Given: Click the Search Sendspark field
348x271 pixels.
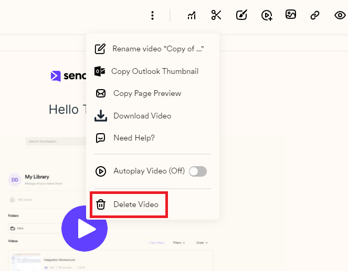Looking at the screenshot, I should pyautogui.click(x=56, y=142).
